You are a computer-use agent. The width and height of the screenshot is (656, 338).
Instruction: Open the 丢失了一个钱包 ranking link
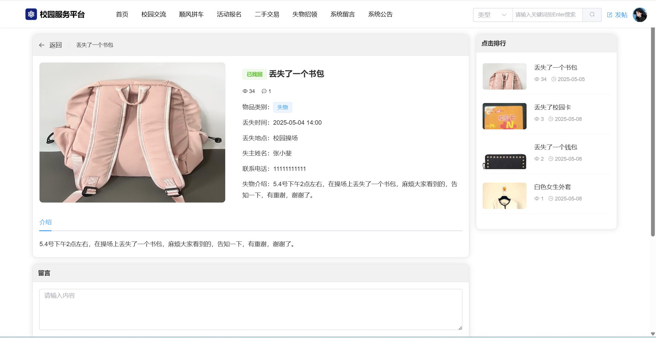[555, 147]
